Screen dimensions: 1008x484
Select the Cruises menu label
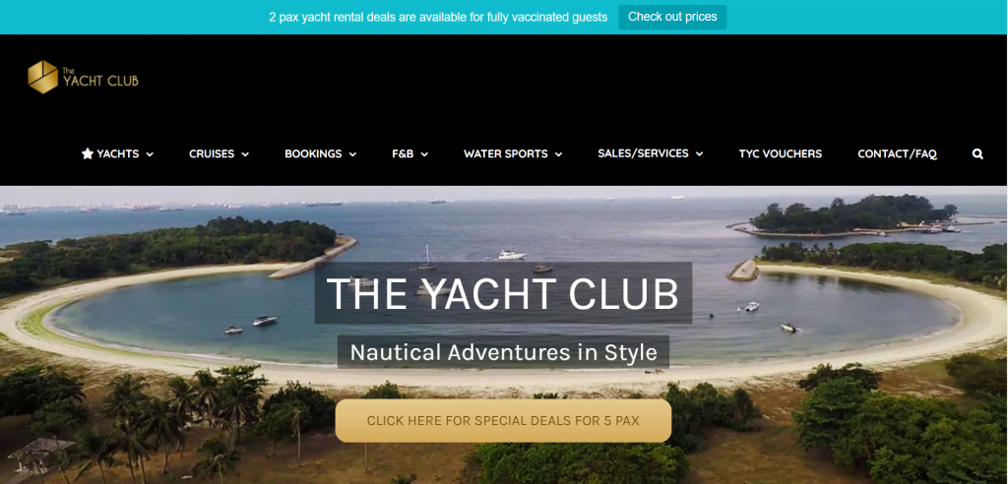tap(212, 153)
